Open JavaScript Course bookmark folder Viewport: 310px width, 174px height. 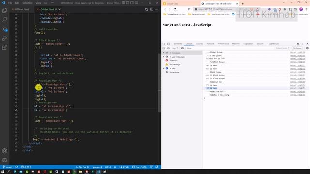(x=218, y=14)
